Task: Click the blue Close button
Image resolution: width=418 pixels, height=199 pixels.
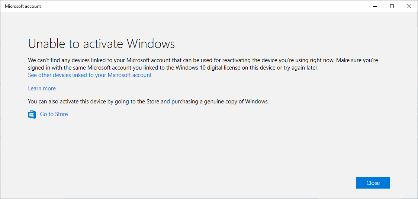Action: [373, 183]
